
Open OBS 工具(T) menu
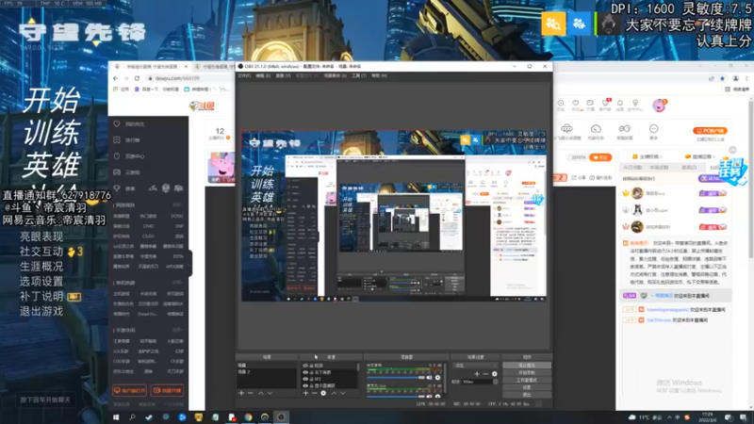click(359, 75)
